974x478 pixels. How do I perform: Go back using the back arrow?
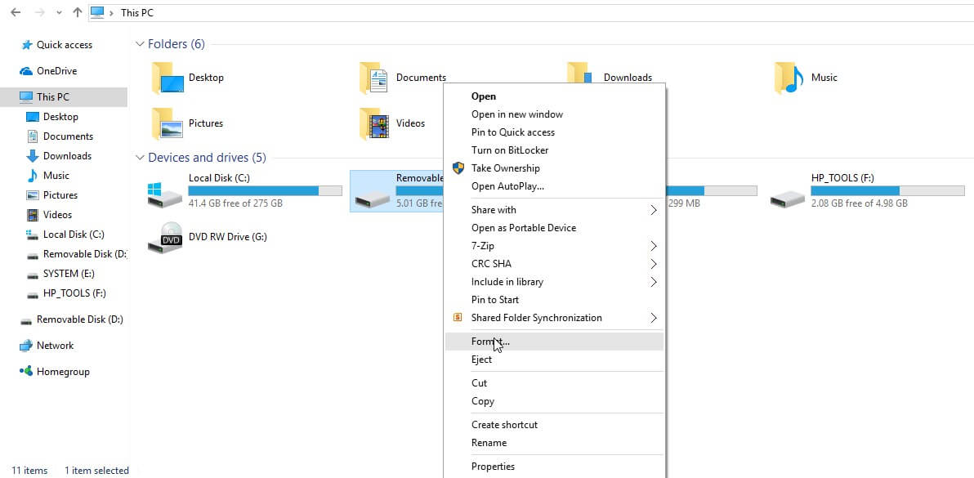pyautogui.click(x=14, y=12)
